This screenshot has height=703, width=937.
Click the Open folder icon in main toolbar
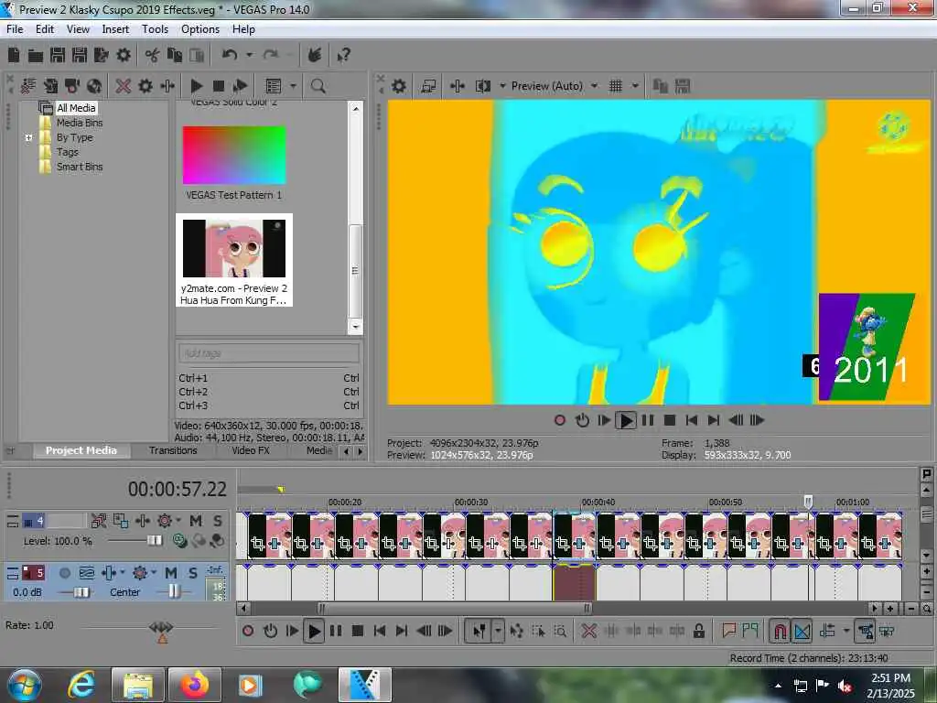pyautogui.click(x=36, y=56)
